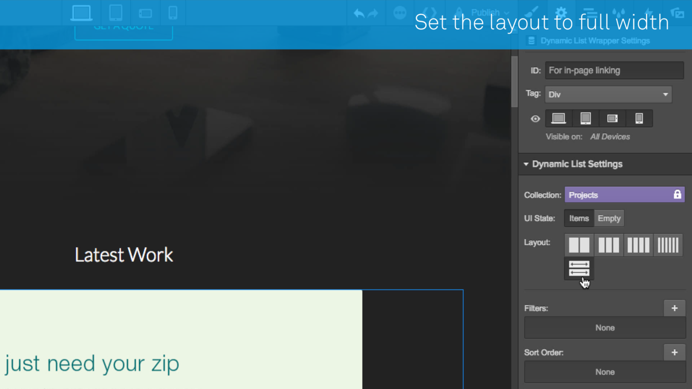This screenshot has width=692, height=389.
Task: Toggle visibility on mobile device
Action: pyautogui.click(x=639, y=118)
